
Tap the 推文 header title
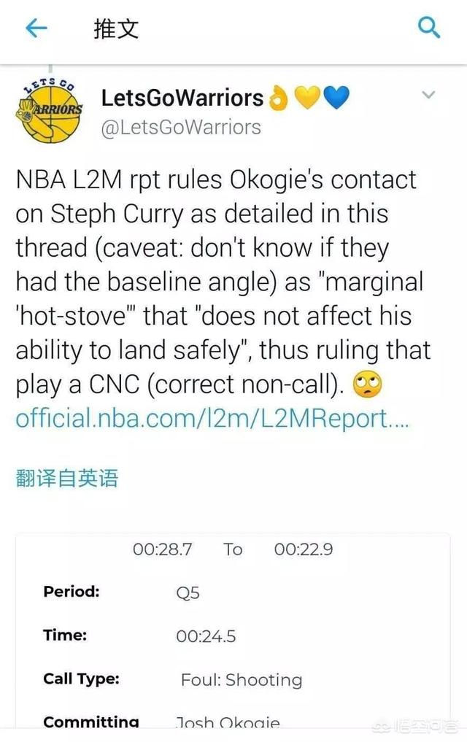[x=116, y=29]
